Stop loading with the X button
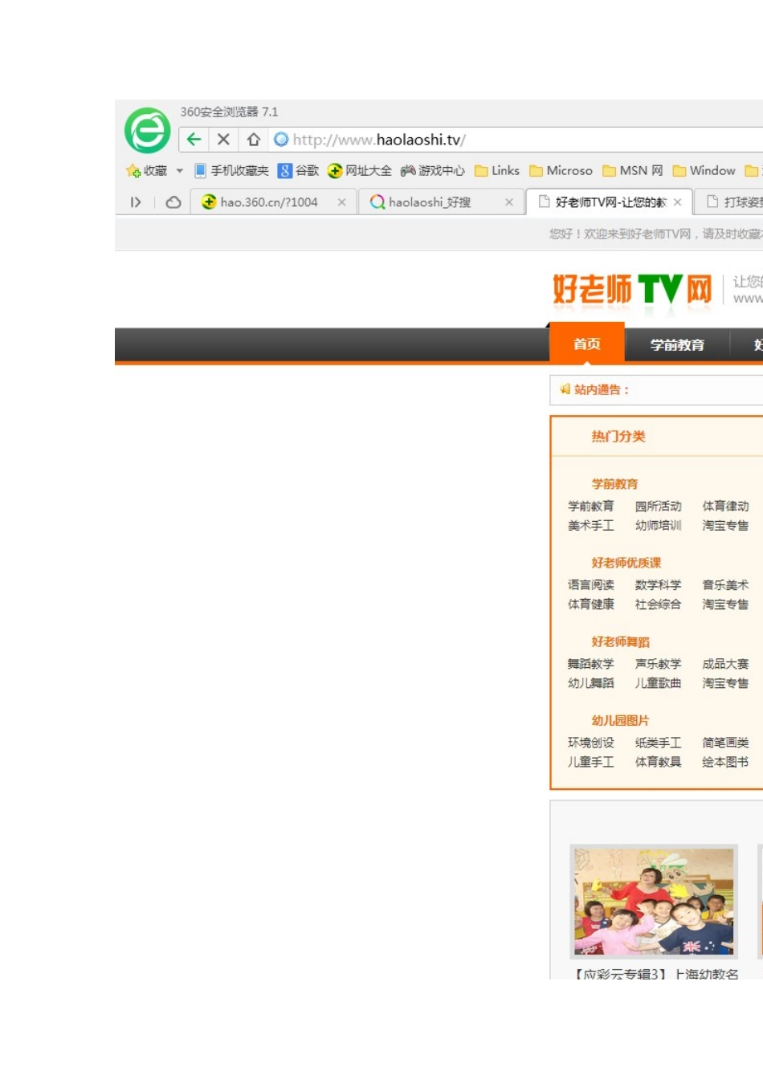The image size is (763, 1079). 223,140
